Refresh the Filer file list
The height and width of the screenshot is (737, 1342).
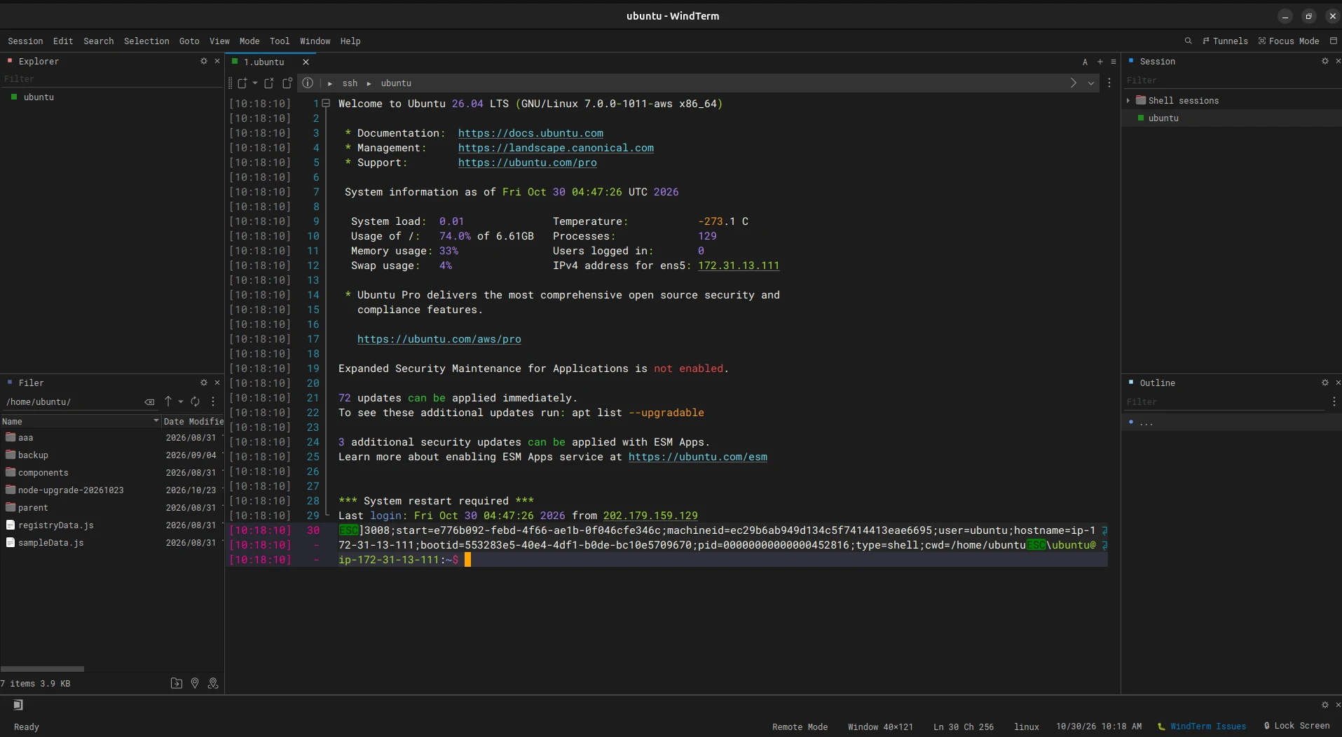point(196,401)
